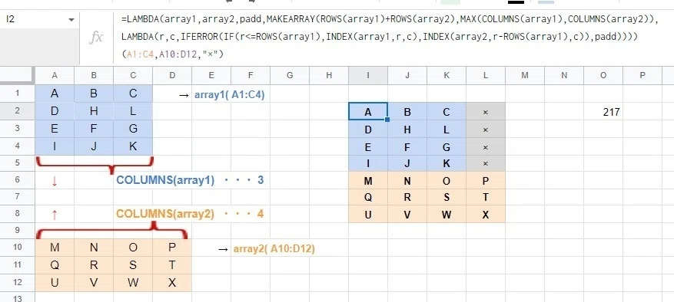Select cell D10 containing letter P
The image size is (674, 302).
point(172,248)
